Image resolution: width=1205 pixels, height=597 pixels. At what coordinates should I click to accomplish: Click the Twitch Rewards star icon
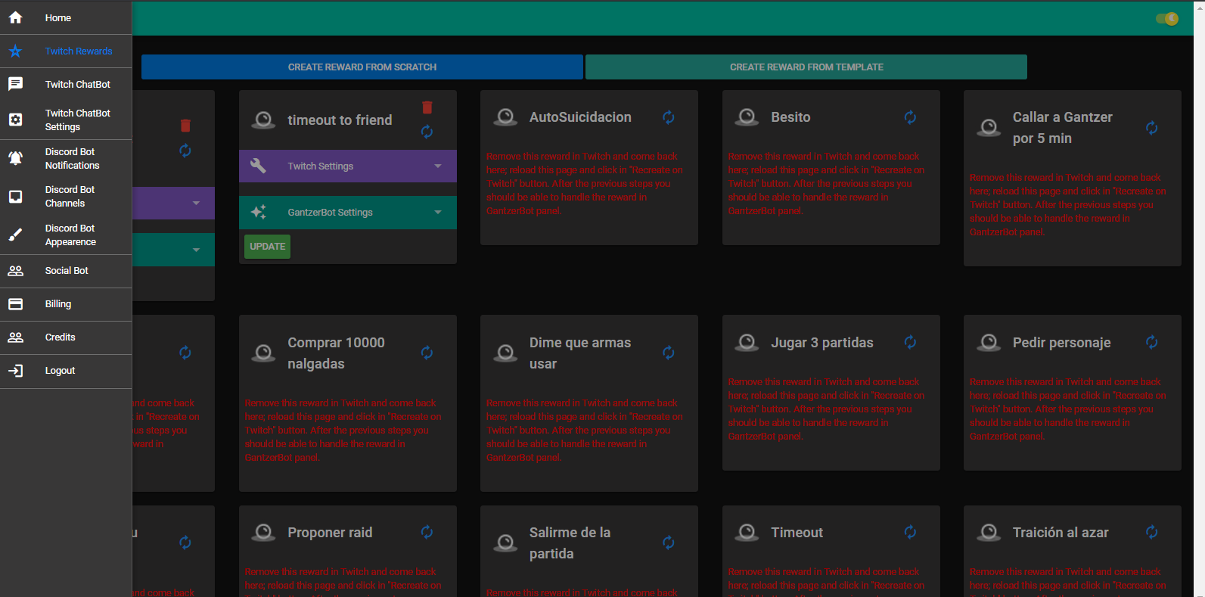click(x=15, y=51)
